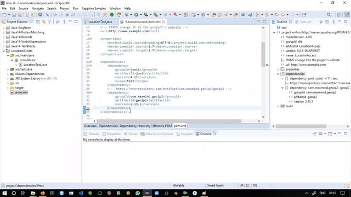Open the Sapphire Samples menu
The height and width of the screenshot is (197, 351).
click(x=94, y=9)
